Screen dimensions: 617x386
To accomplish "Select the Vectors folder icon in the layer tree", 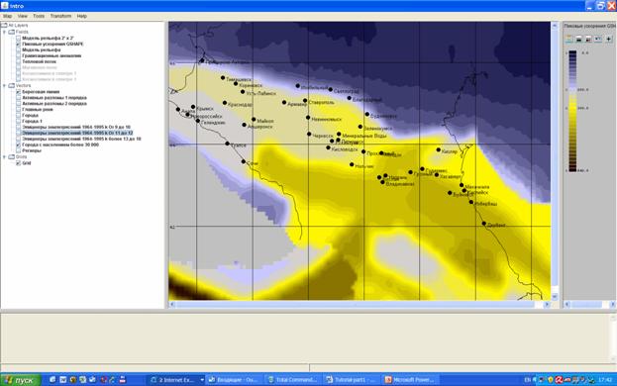I will tap(12, 85).
